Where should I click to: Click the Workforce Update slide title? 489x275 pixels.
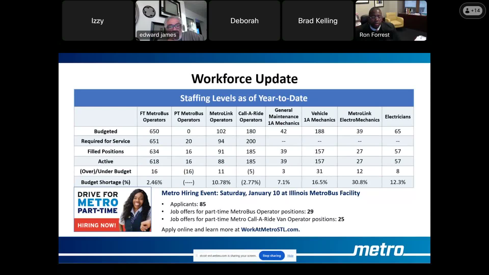pyautogui.click(x=244, y=79)
